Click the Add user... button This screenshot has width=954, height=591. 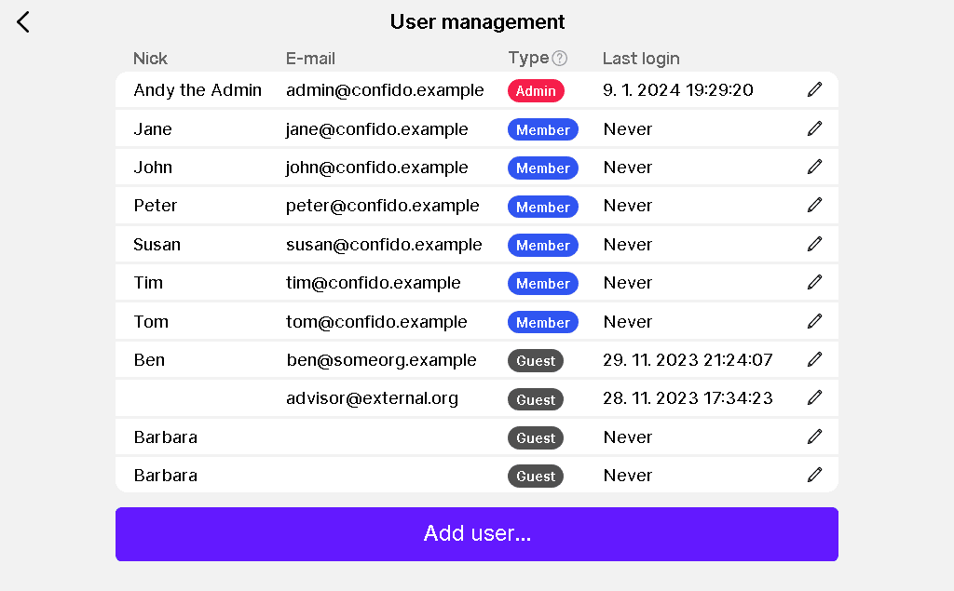pos(477,534)
